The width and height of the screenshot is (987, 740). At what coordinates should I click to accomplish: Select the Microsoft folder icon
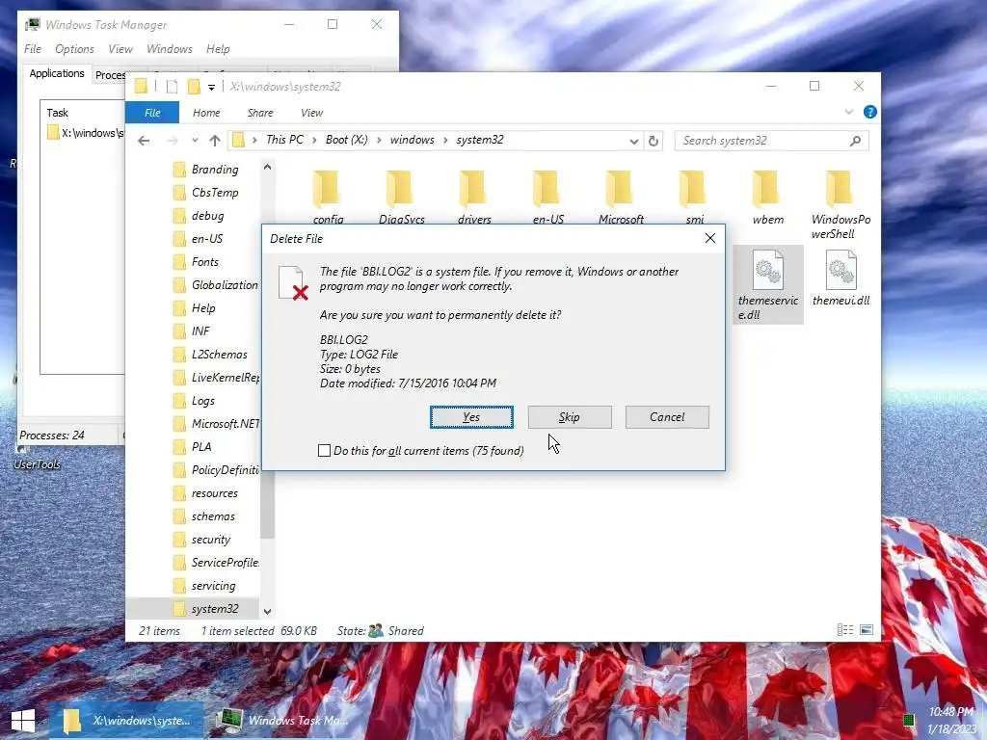[x=621, y=189]
